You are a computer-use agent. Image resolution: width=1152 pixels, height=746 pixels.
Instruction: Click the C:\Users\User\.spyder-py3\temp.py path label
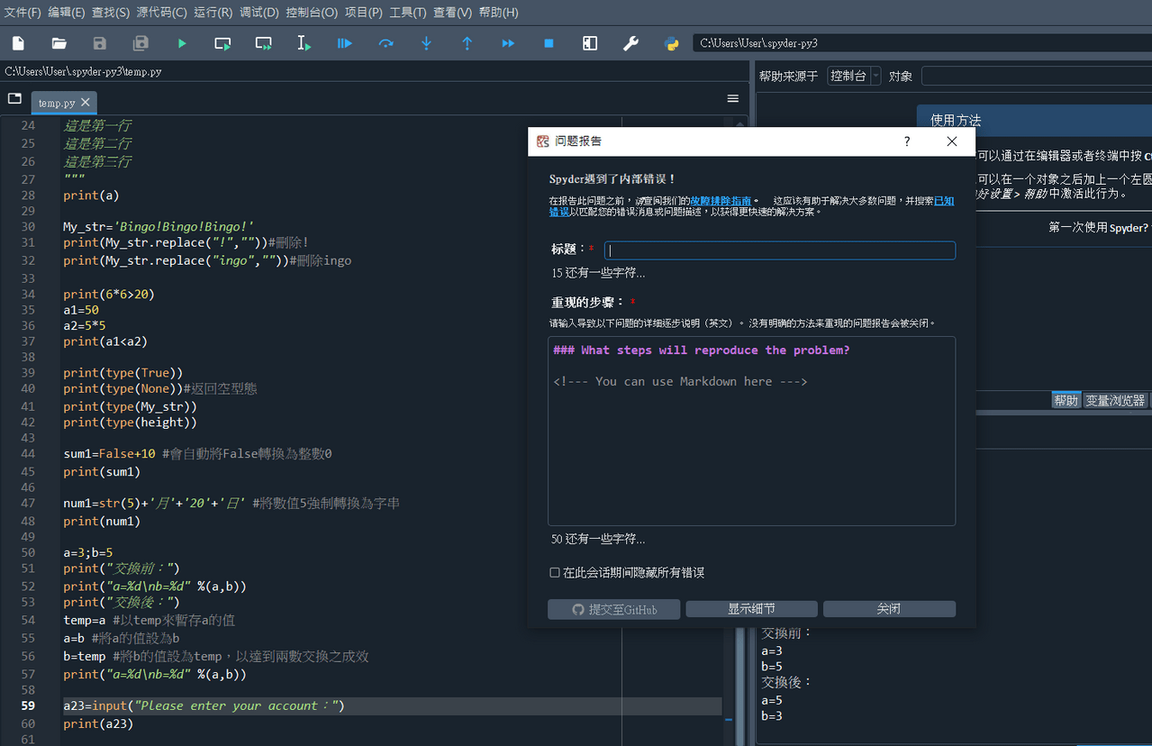[83, 71]
